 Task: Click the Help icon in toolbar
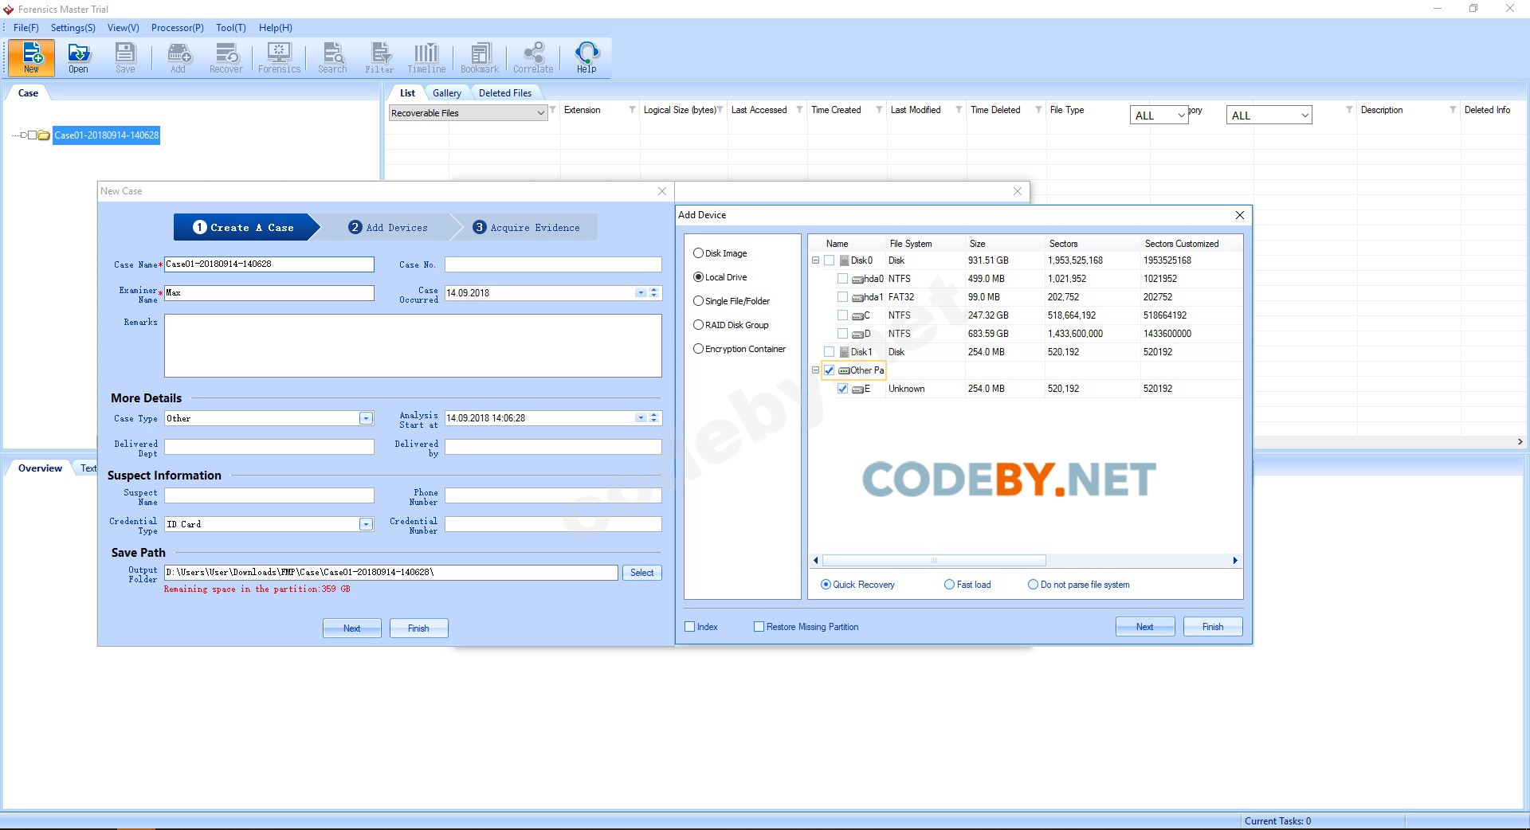pos(586,57)
